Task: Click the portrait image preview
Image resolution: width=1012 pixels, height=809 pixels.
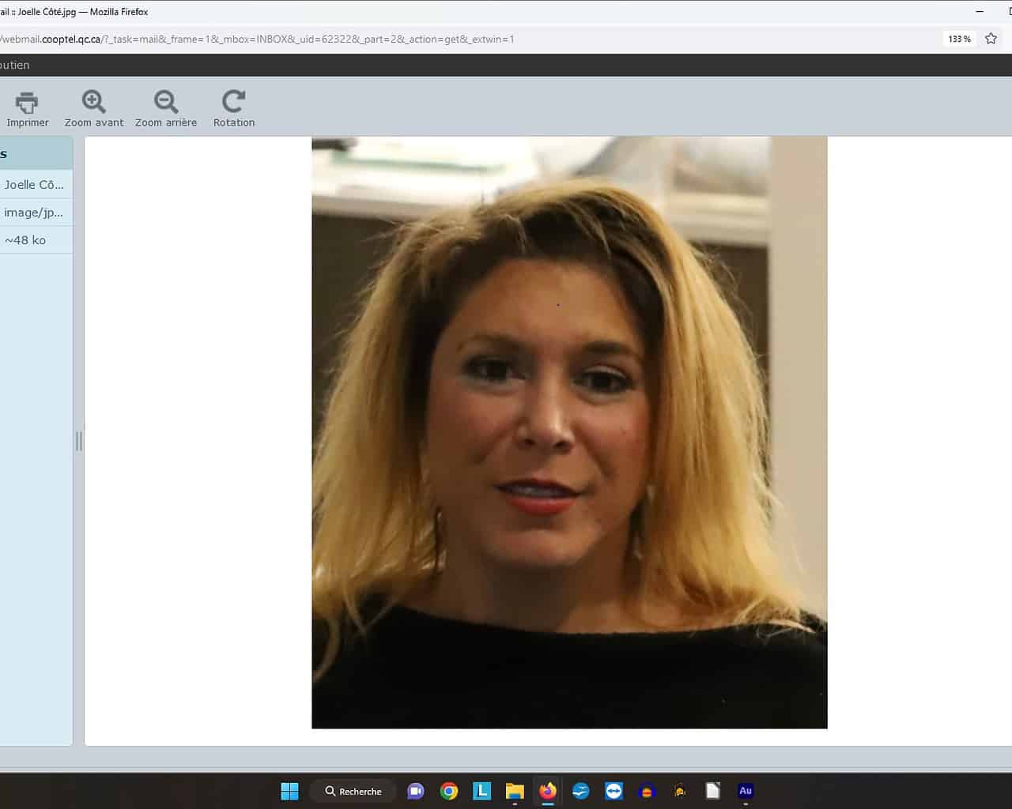Action: (569, 432)
